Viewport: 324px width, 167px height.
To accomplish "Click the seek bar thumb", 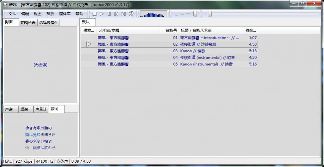I will [209, 14].
